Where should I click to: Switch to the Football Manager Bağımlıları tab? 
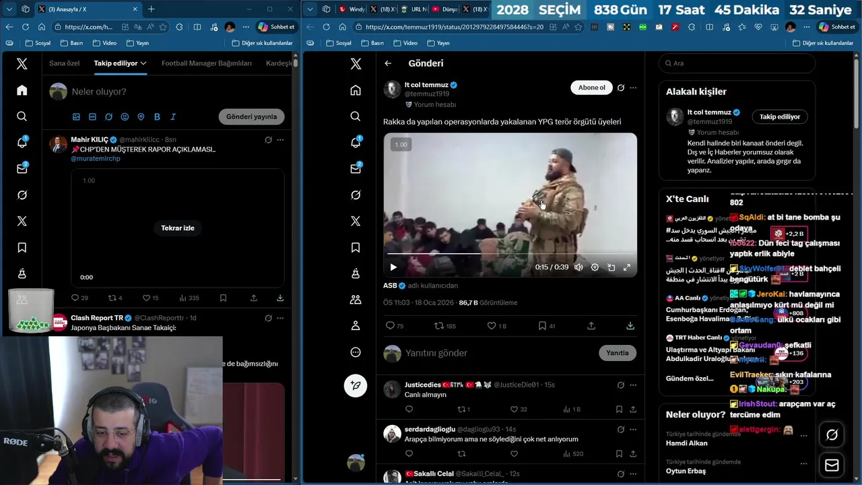click(x=207, y=63)
